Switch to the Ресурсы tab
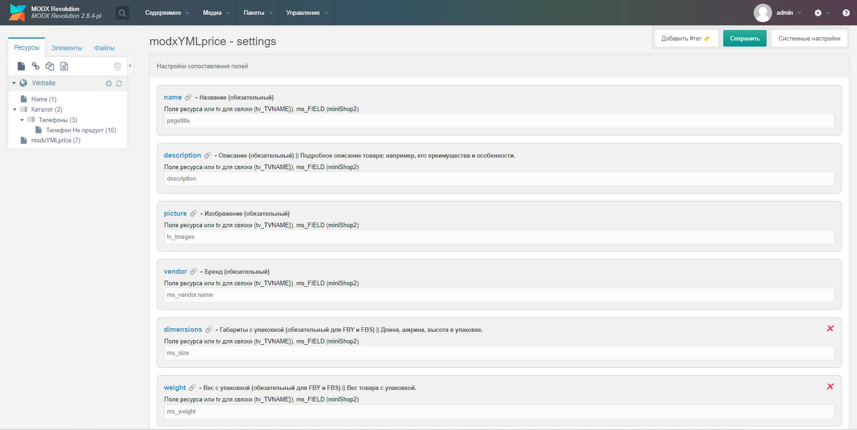This screenshot has height=430, width=857. click(x=26, y=47)
